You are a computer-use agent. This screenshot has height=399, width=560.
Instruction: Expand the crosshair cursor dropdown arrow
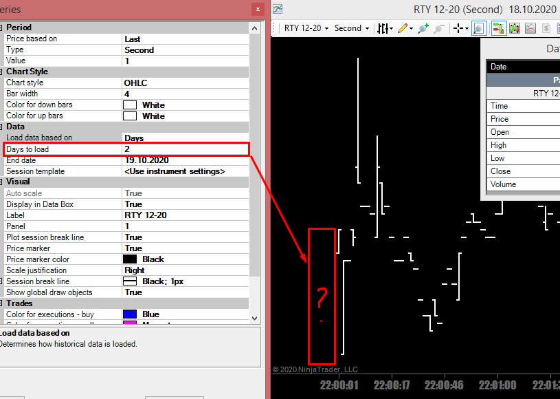(x=467, y=29)
